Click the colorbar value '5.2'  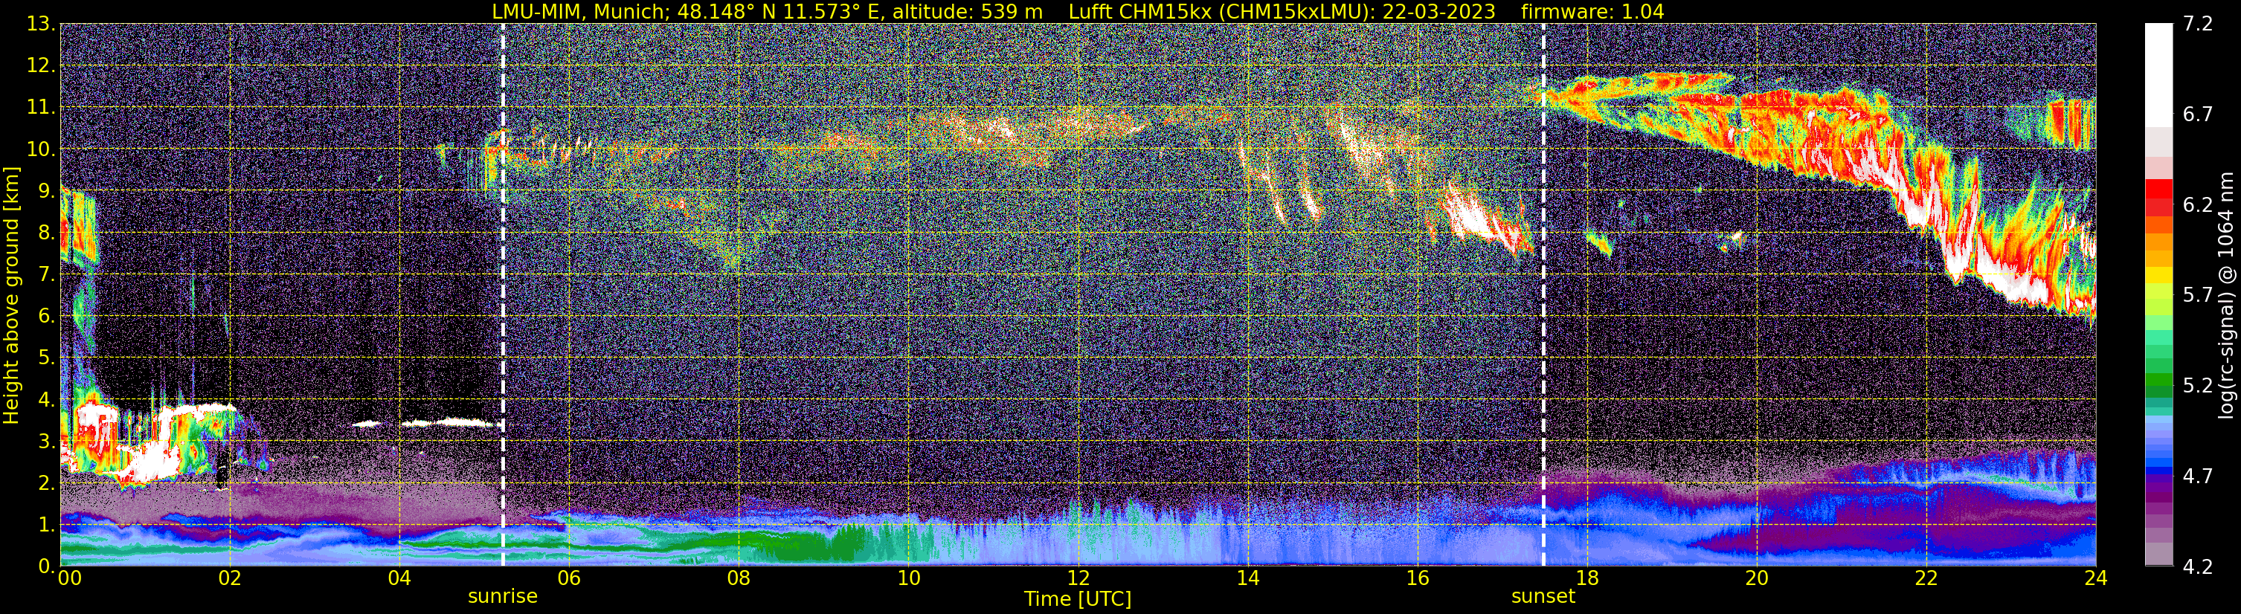click(2198, 385)
